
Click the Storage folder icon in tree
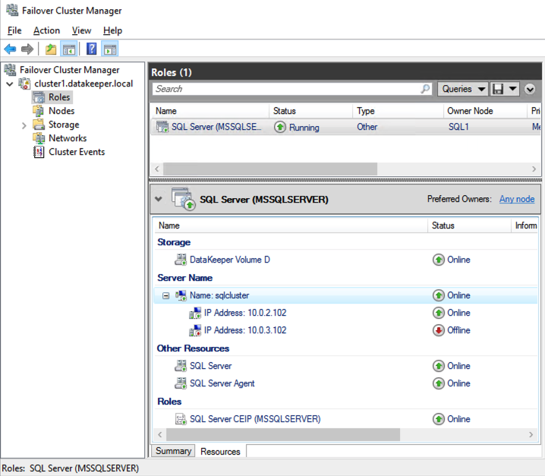(x=39, y=125)
